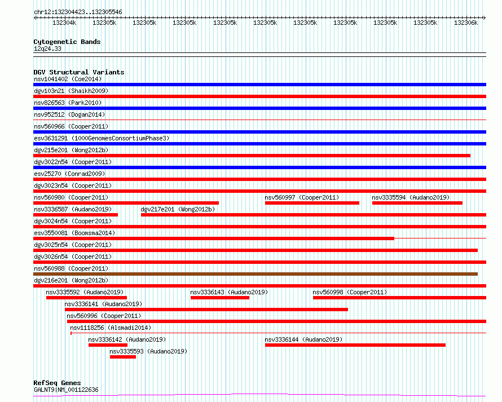Click the red bar under nsv3336143
Viewport: 502px width, 402px height.
tap(220, 298)
